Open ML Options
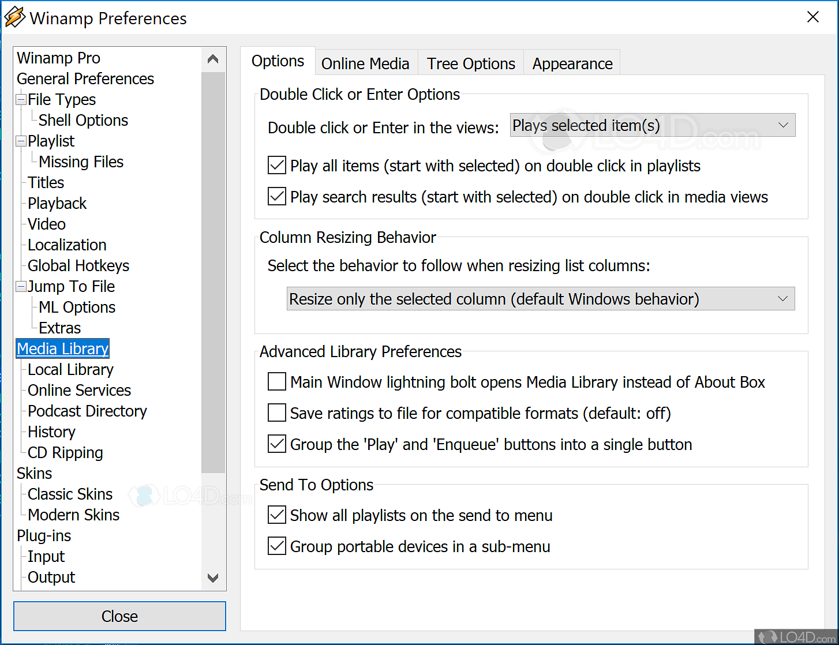 pyautogui.click(x=77, y=307)
